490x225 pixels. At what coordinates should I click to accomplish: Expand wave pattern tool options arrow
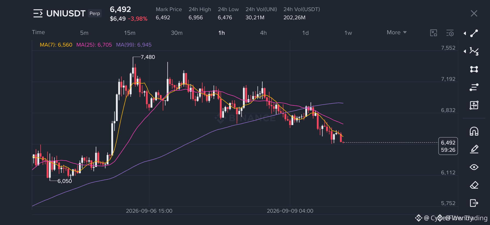coord(465,51)
